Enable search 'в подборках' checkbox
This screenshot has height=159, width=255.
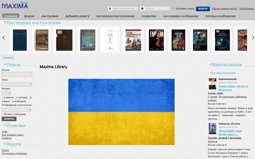click(11, 101)
